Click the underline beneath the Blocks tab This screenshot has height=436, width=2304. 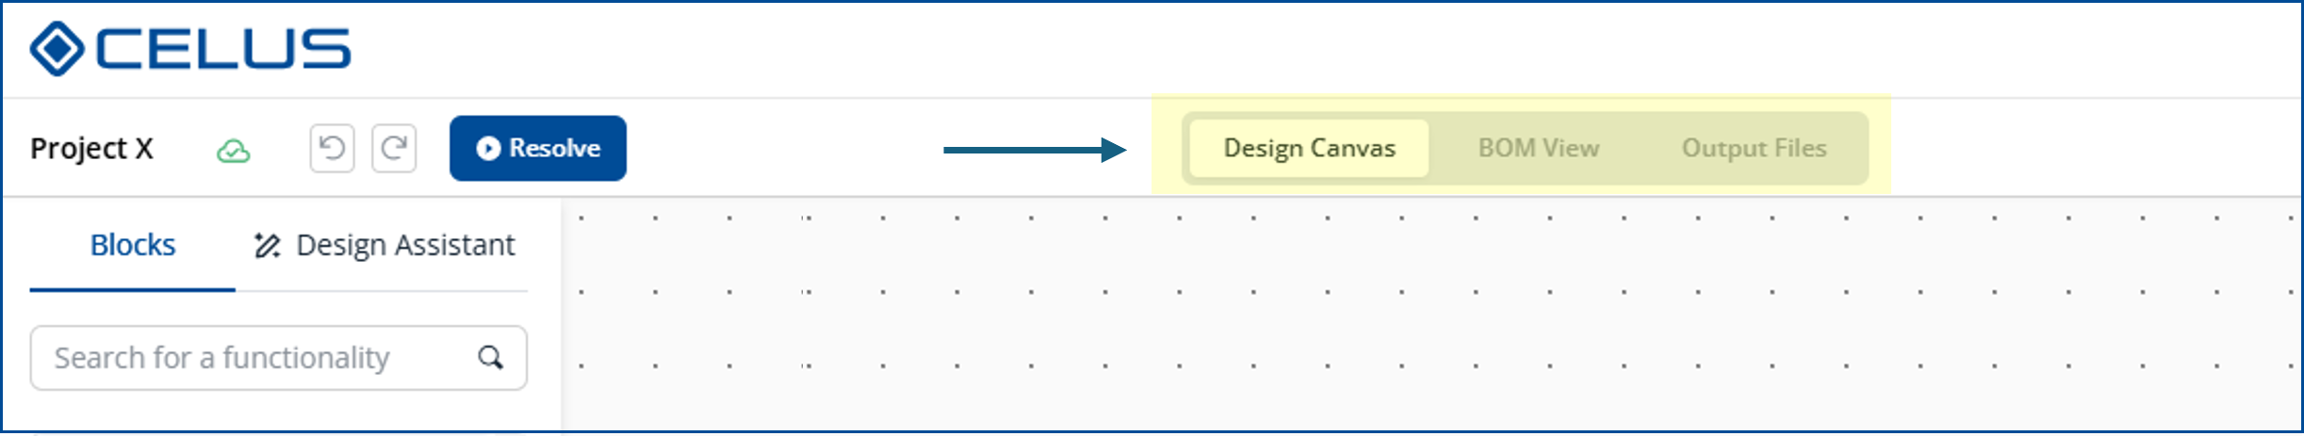click(133, 290)
